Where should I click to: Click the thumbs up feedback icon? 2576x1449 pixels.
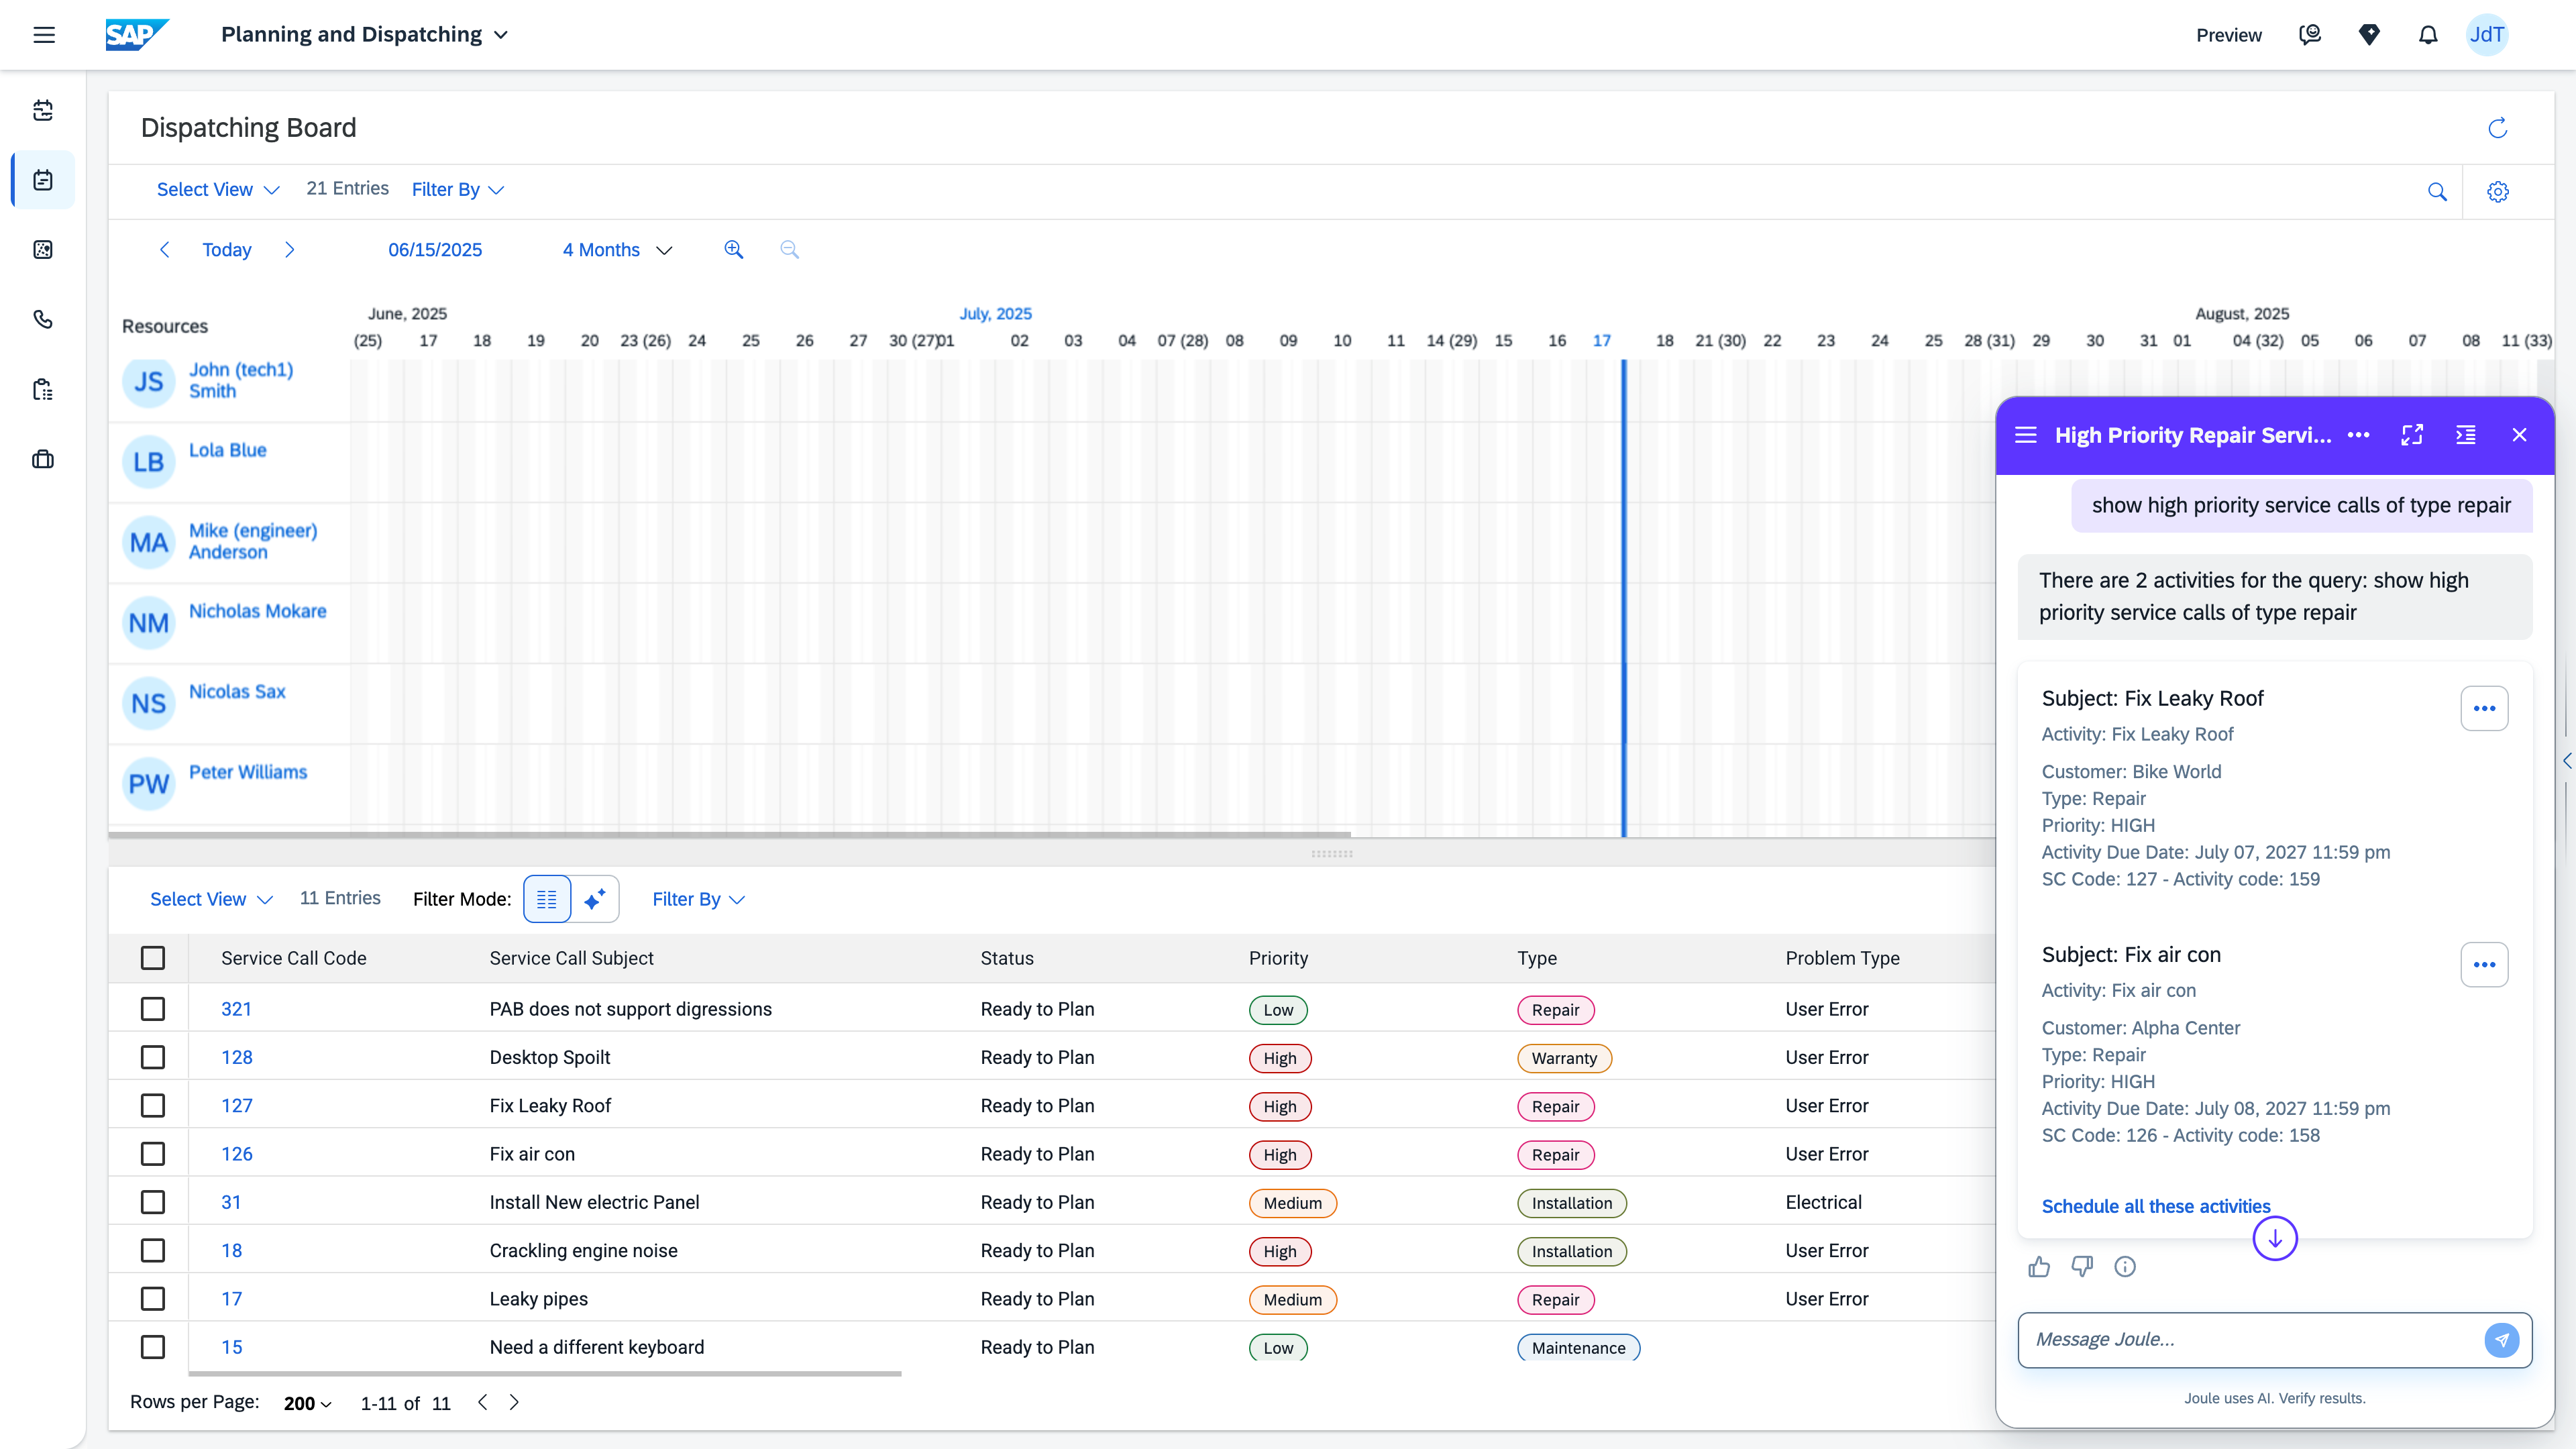(x=2039, y=1267)
